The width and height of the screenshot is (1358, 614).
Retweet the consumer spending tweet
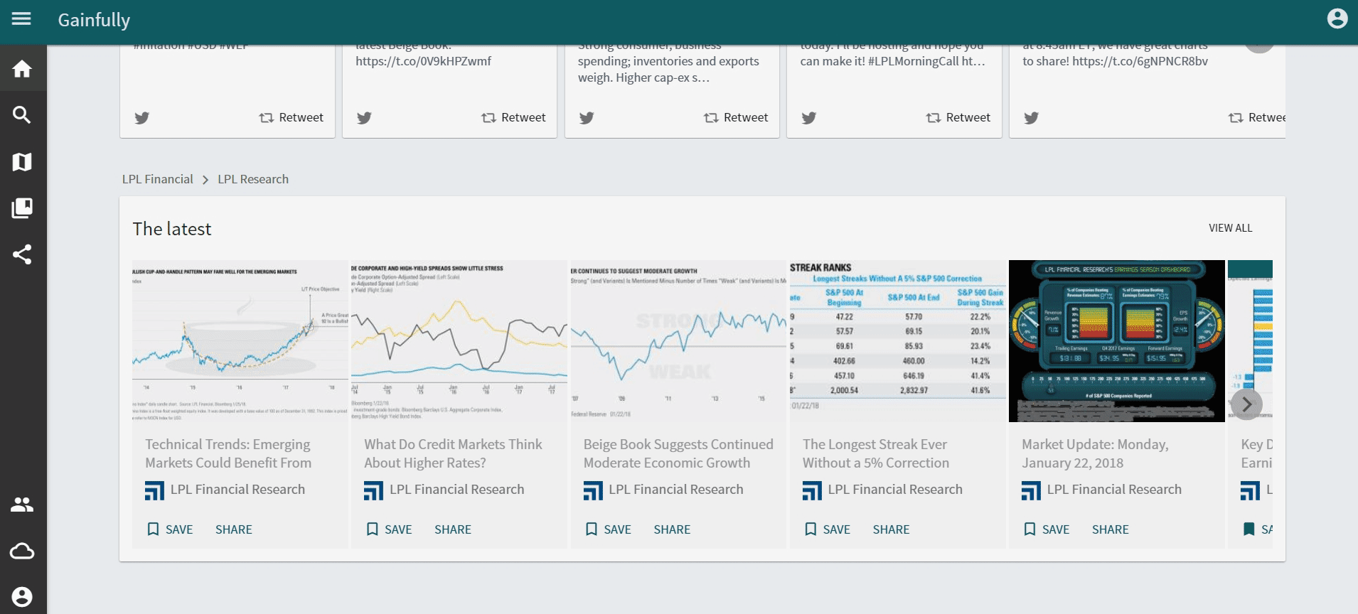coord(736,117)
